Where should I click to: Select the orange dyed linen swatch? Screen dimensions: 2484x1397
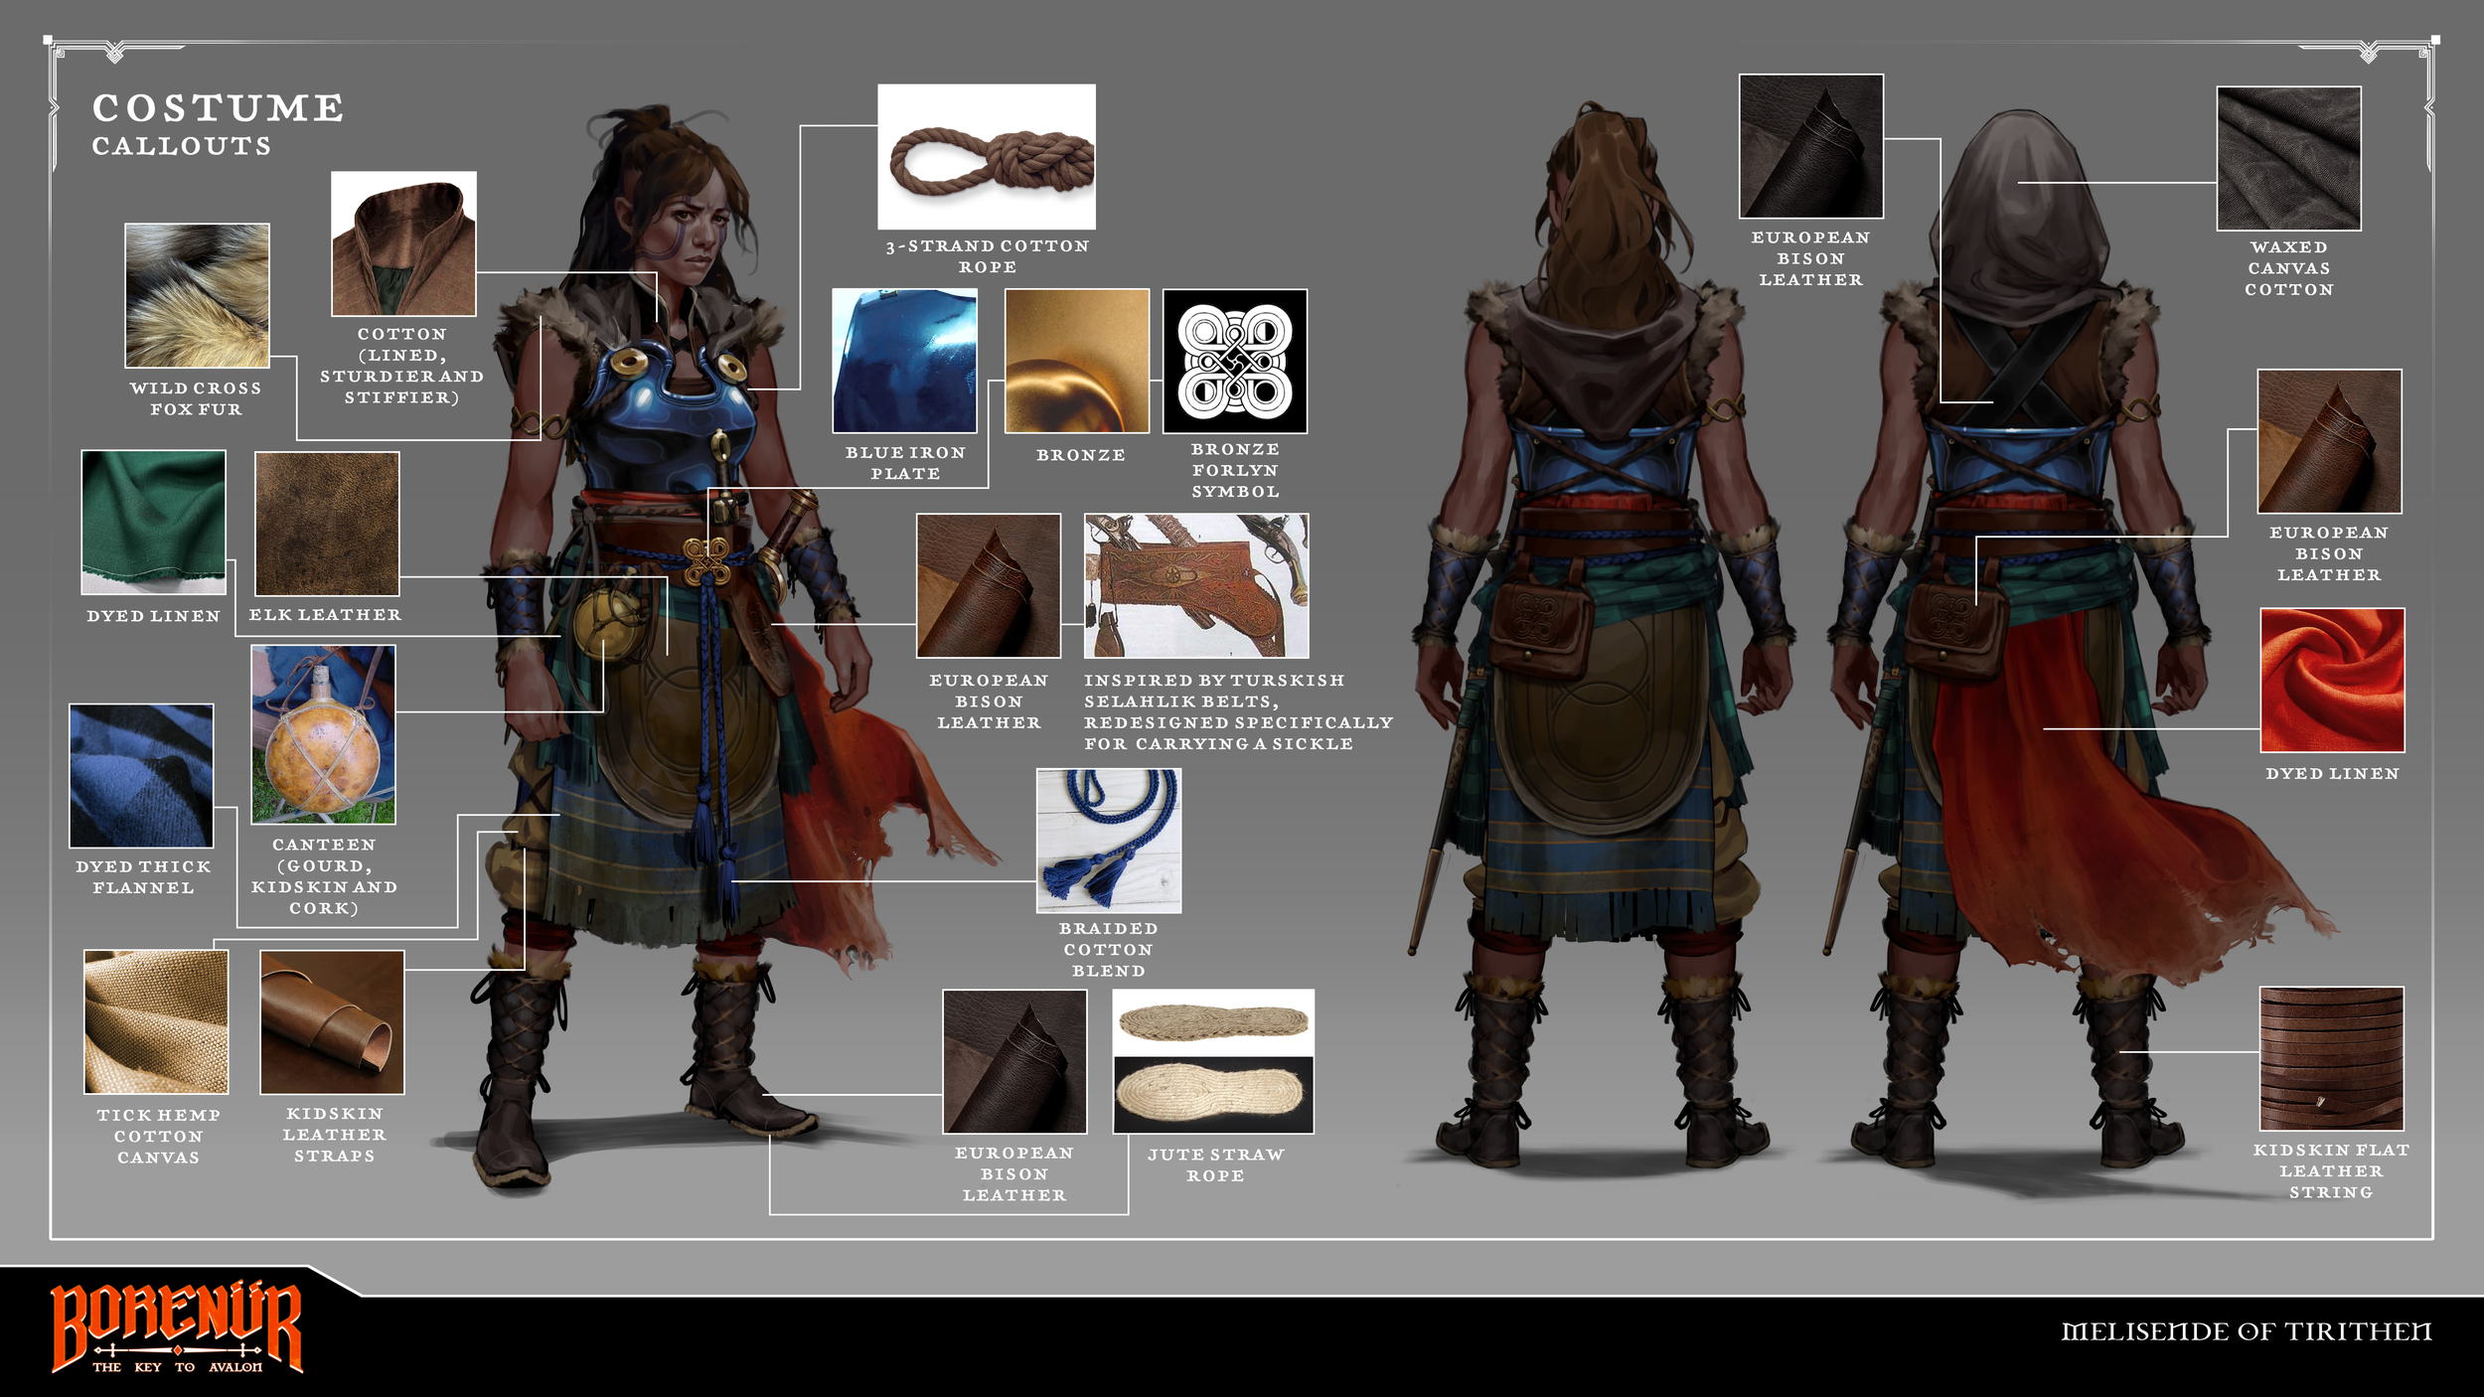pos(2331,680)
